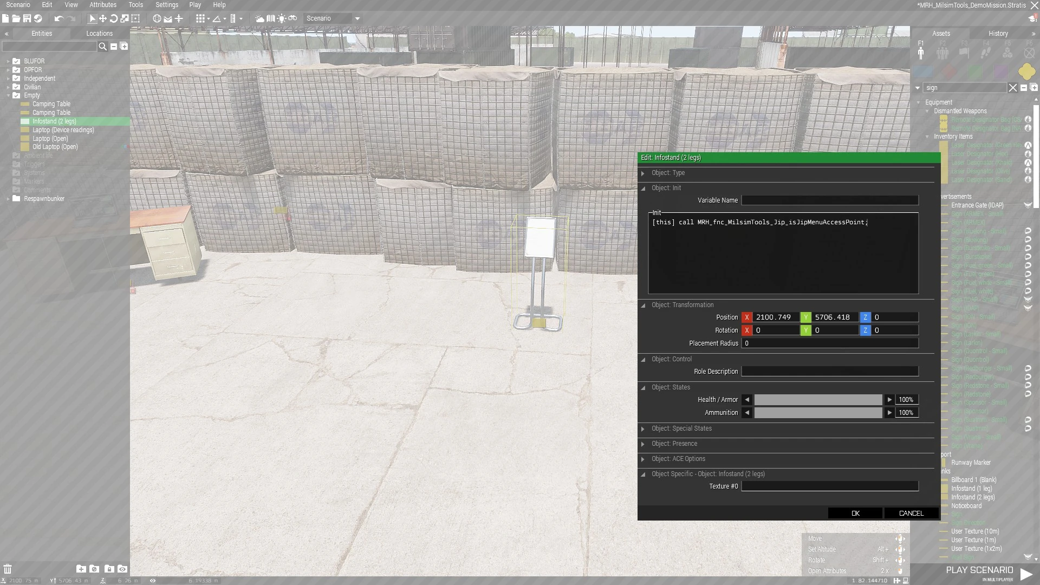This screenshot has width=1040, height=585.
Task: Open the Scenario phase dropdown
Action: click(357, 18)
